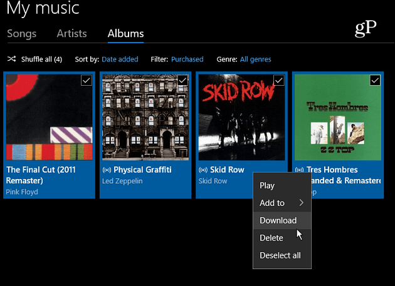This screenshot has height=286, width=395.
Task: Switch to the Artists tab
Action: 72,33
